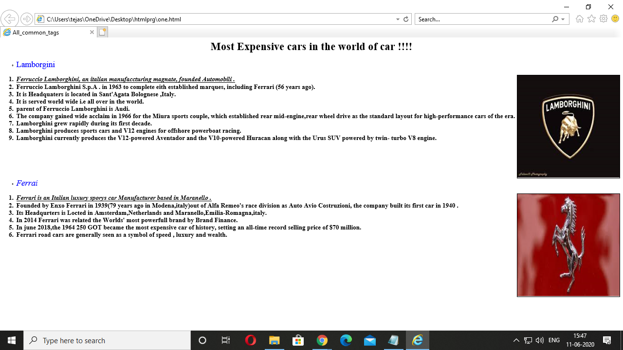Click the Ferrai heading link
This screenshot has height=350, width=623.
tap(27, 183)
